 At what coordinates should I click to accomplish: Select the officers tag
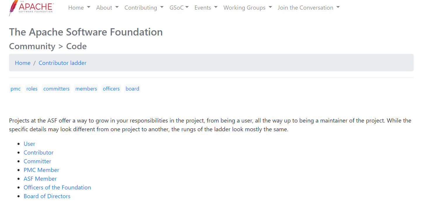tap(111, 89)
